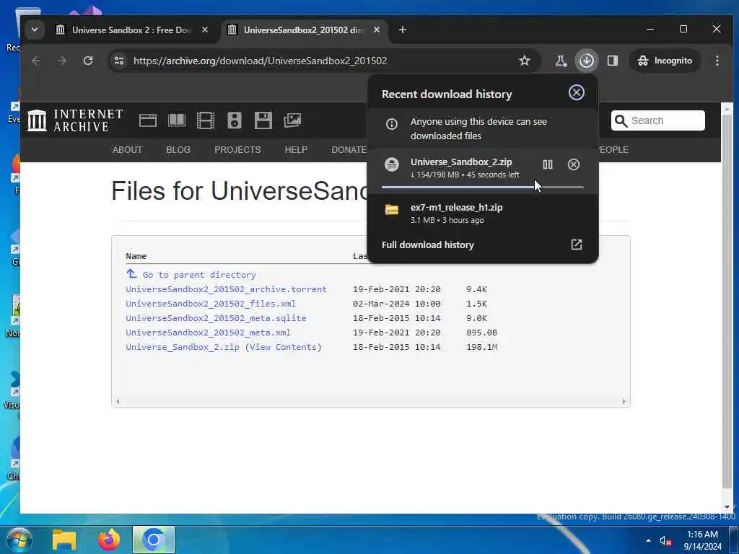Image resolution: width=739 pixels, height=554 pixels.
Task: Select the UniverseSandbox2_201502 directory tab
Action: pyautogui.click(x=304, y=30)
